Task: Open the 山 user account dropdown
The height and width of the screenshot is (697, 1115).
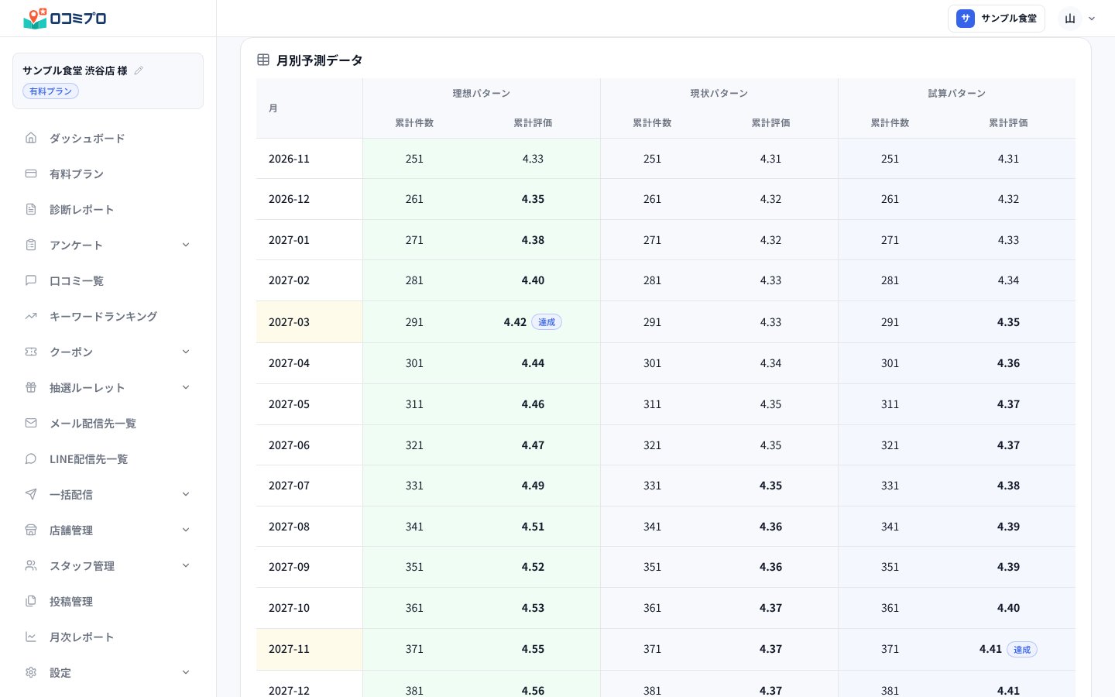Action: tap(1079, 19)
